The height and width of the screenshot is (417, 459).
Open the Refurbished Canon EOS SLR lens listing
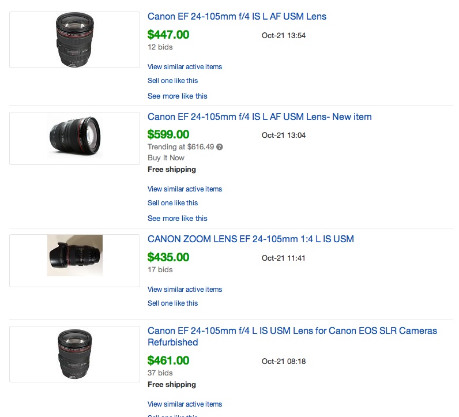coord(292,336)
